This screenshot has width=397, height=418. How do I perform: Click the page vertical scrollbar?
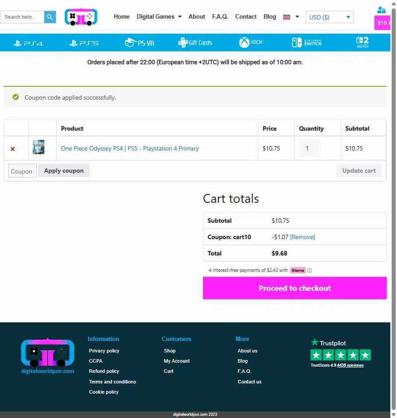[x=393, y=209]
